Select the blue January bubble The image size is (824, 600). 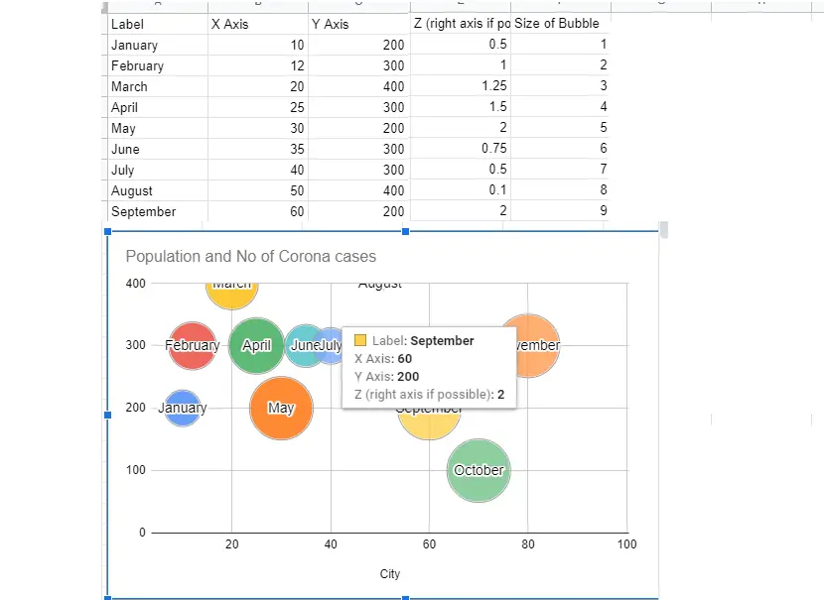(183, 408)
